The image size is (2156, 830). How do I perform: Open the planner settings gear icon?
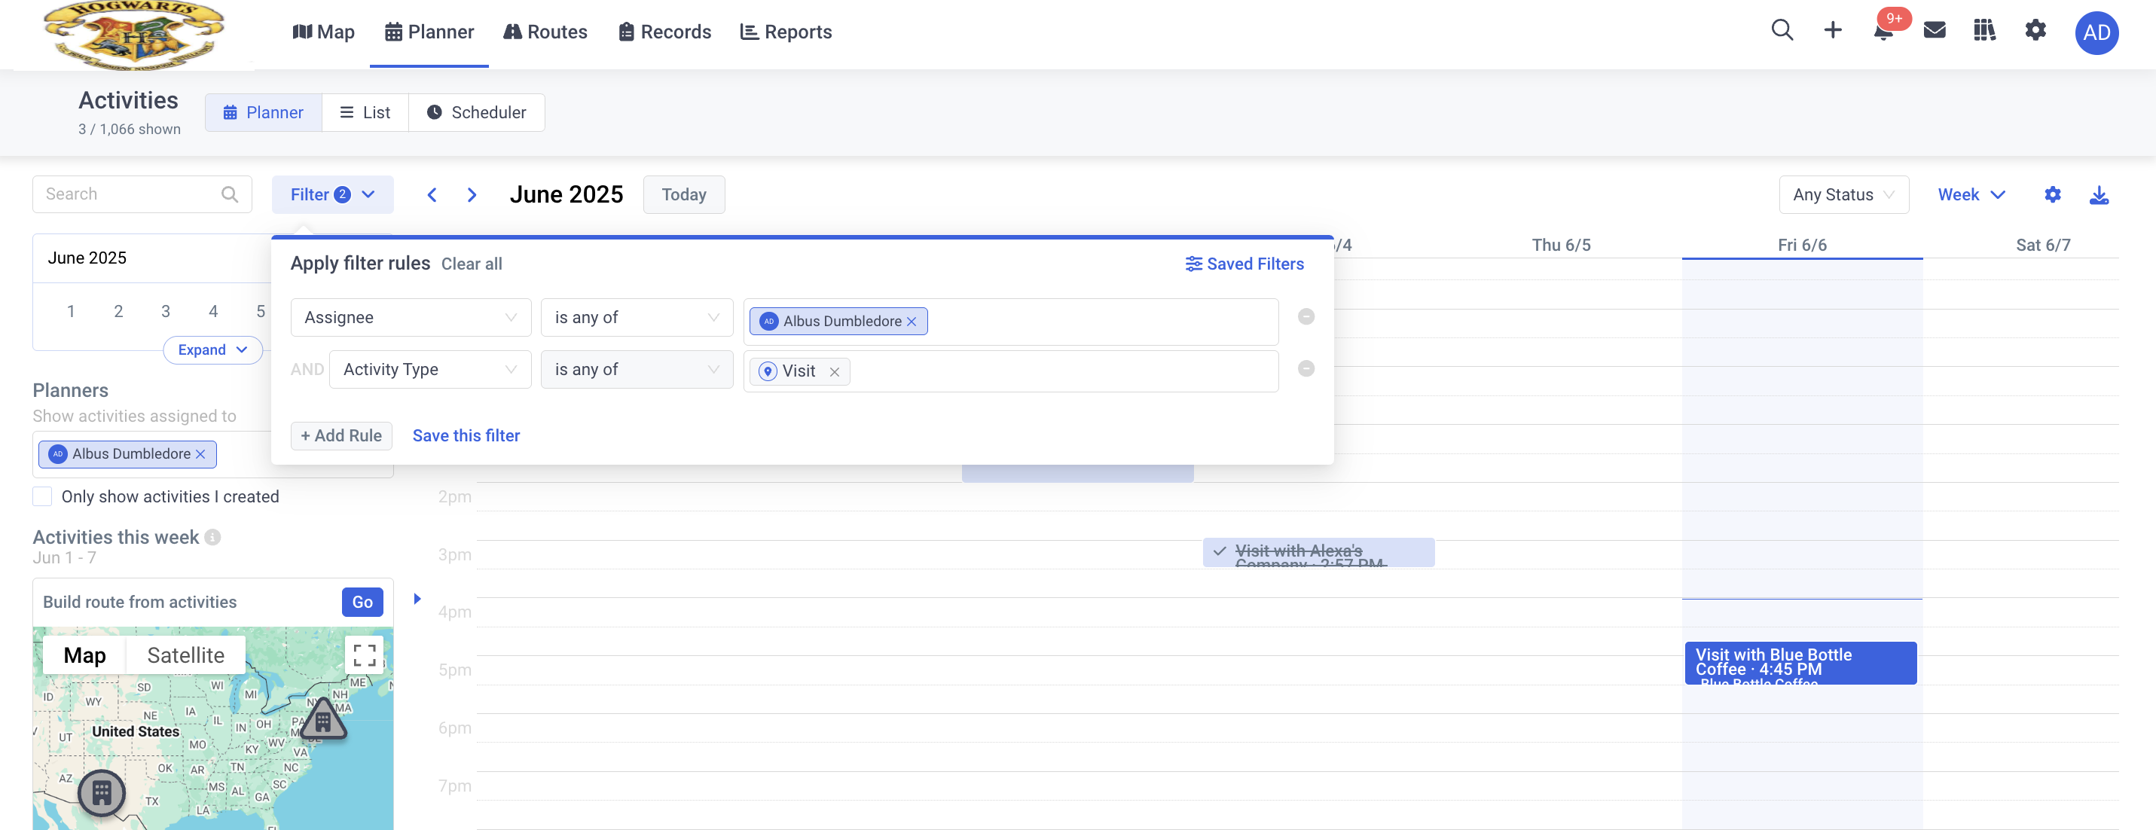click(2052, 195)
